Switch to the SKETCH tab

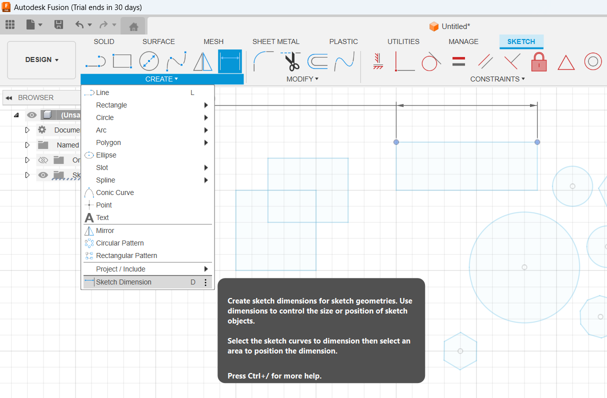pyautogui.click(x=521, y=41)
